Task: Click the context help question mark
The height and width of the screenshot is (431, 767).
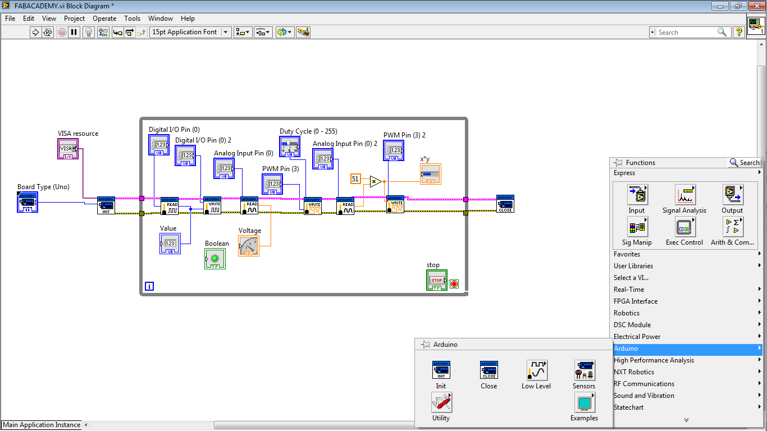Action: [x=739, y=33]
